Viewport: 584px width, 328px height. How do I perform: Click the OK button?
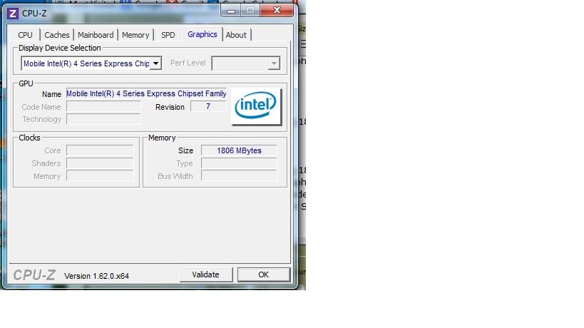click(263, 275)
